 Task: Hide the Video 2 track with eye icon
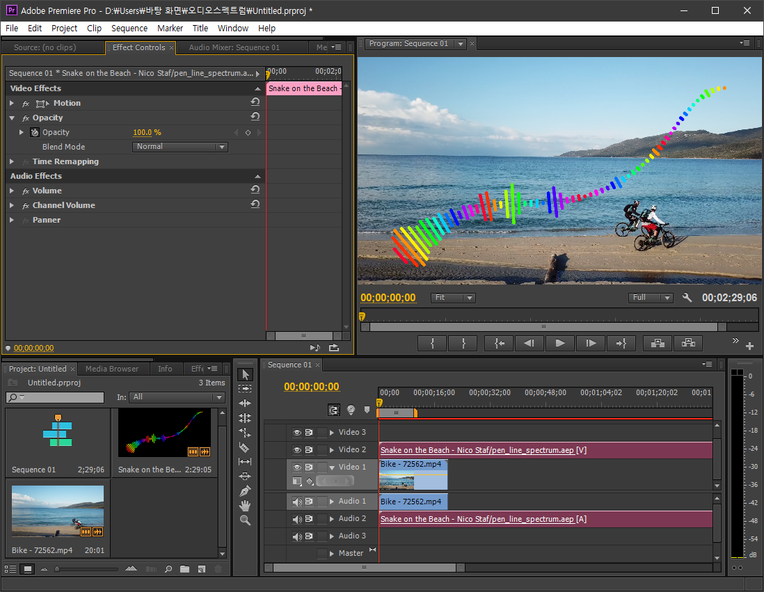pos(297,450)
